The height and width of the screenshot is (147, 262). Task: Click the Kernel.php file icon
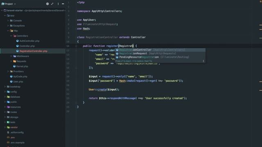(x=14, y=66)
